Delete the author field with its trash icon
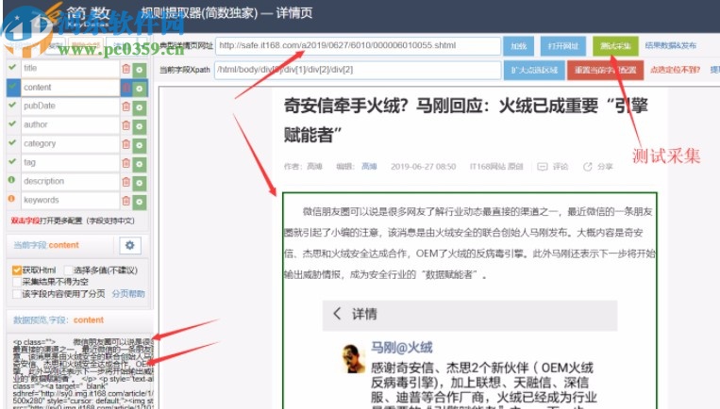The height and width of the screenshot is (409, 720). (126, 125)
